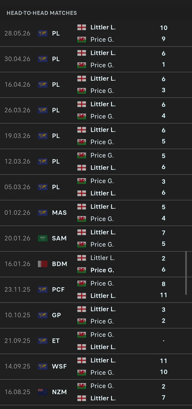Click the Bahrain flag icon beside BDM

point(42,264)
